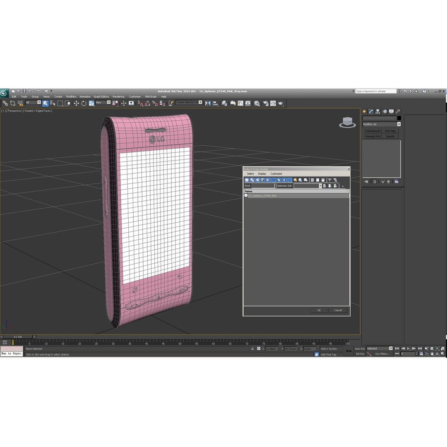
Task: Toggle Display Geometry filter in Select From Scene
Action: click(247, 180)
